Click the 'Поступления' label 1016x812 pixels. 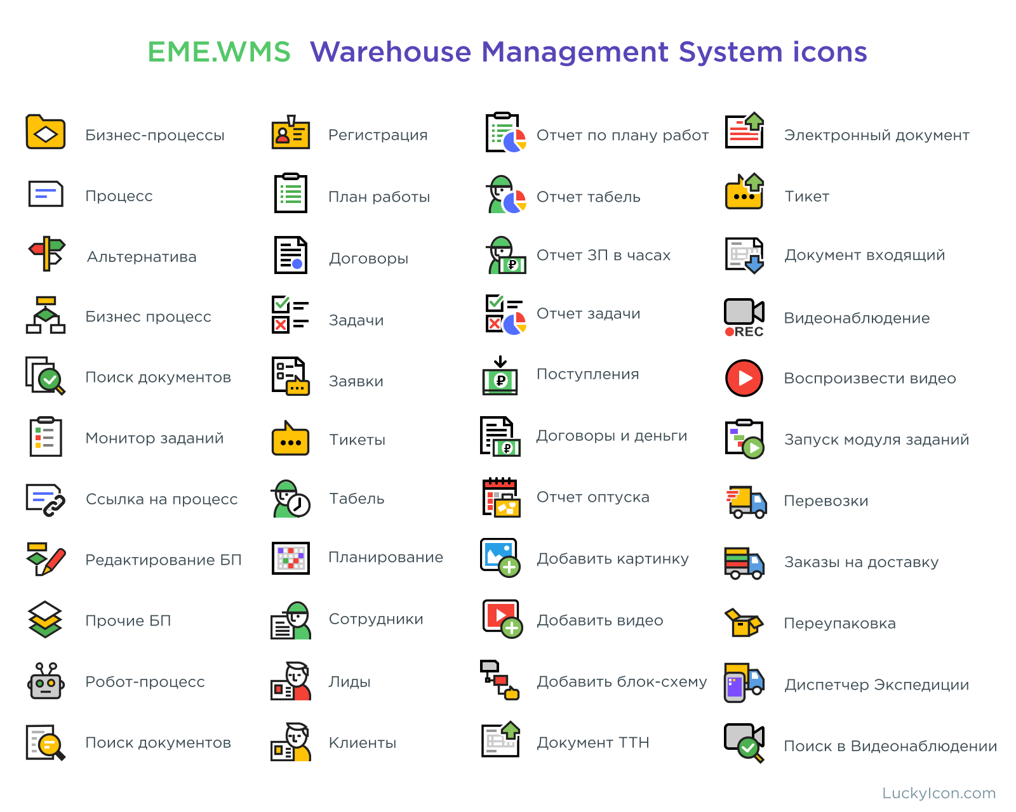(587, 374)
